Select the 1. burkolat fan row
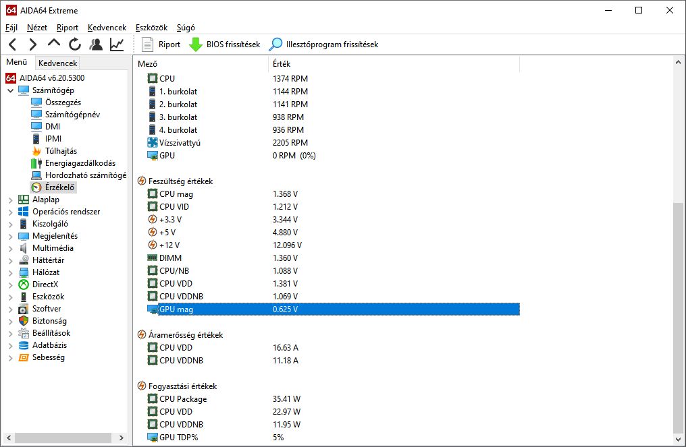 [334, 91]
